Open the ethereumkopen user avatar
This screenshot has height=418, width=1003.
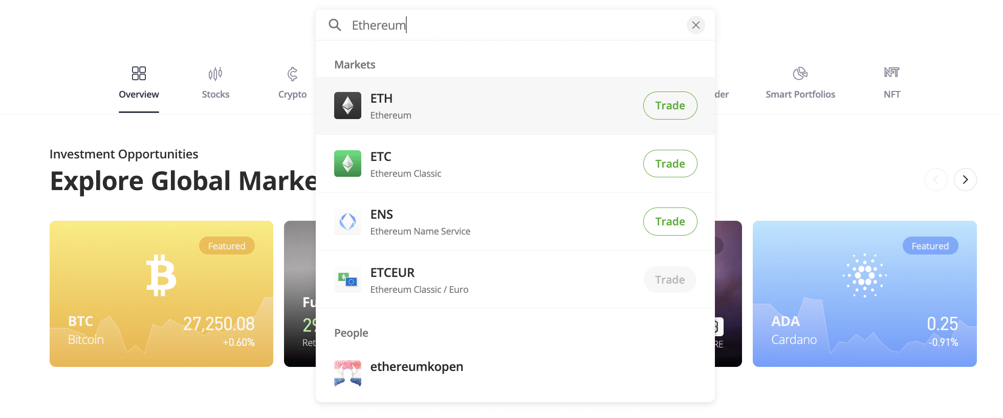click(347, 374)
